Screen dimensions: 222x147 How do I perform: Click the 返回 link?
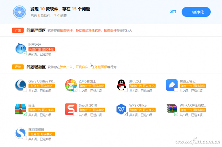point(173,12)
